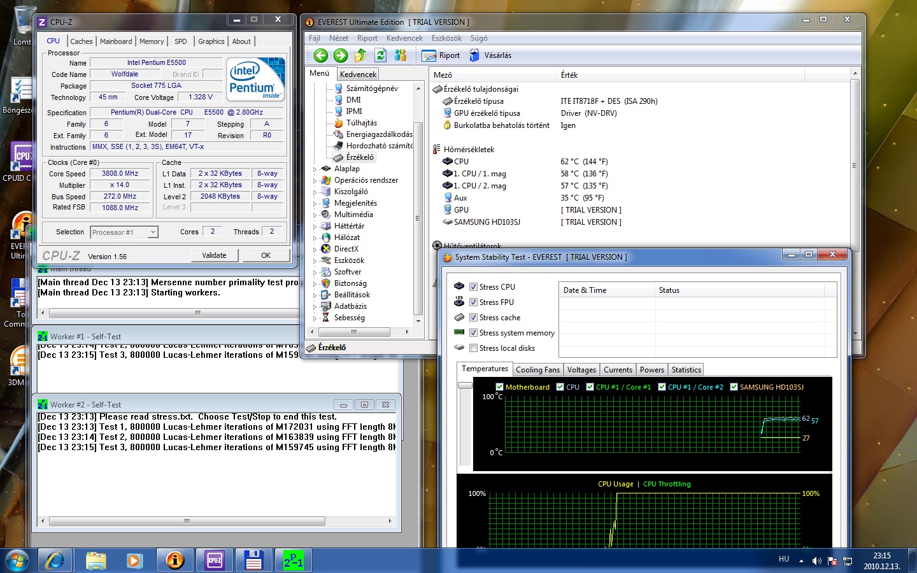Toggle the SAMSUNG HD103SJ graph checkbox

point(734,387)
